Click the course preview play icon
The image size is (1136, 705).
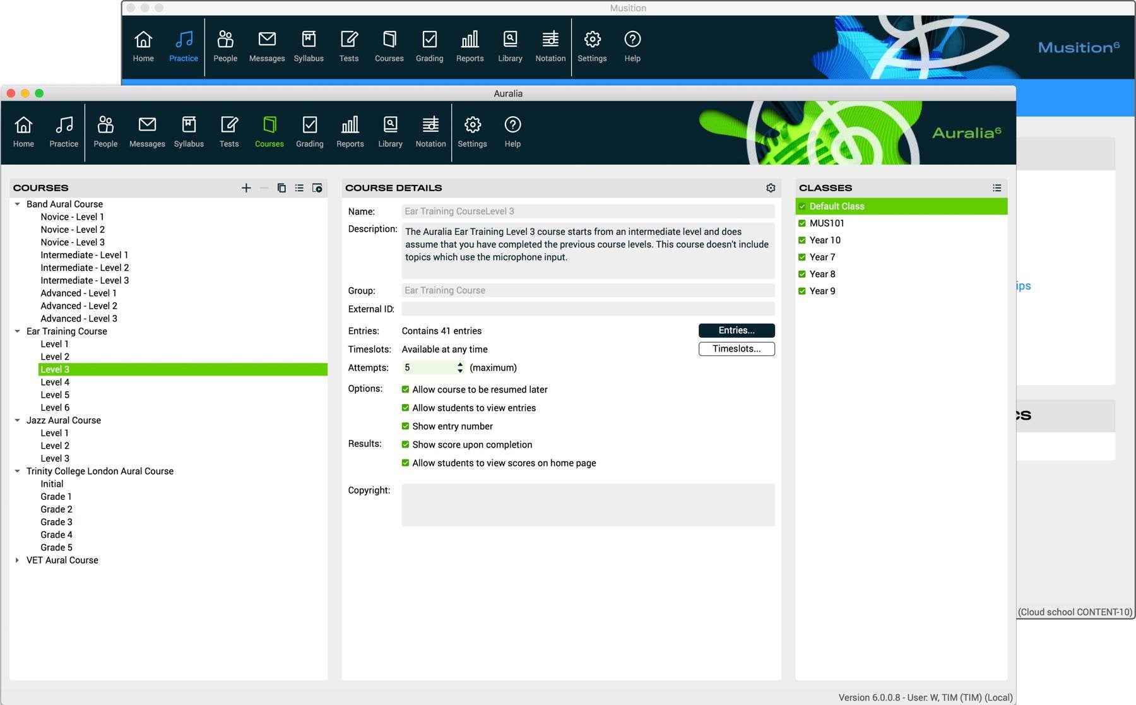(x=317, y=188)
